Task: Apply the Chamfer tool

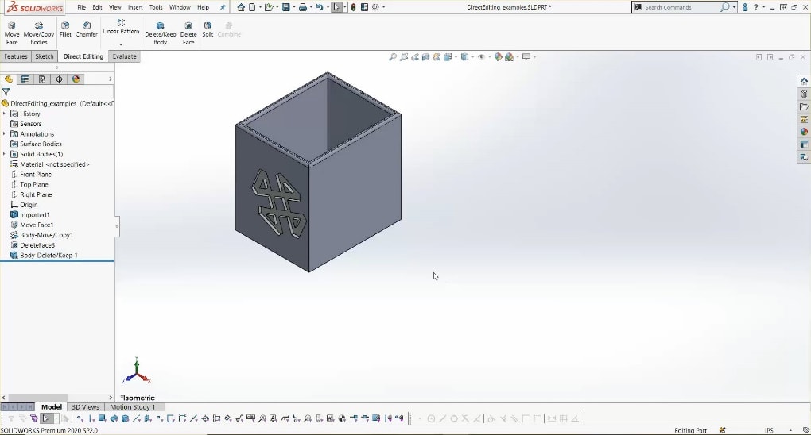Action: point(87,29)
